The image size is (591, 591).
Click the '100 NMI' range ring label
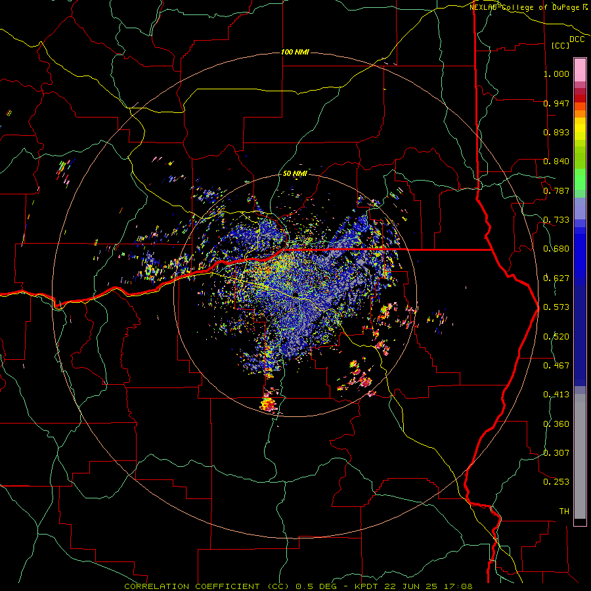coord(295,52)
